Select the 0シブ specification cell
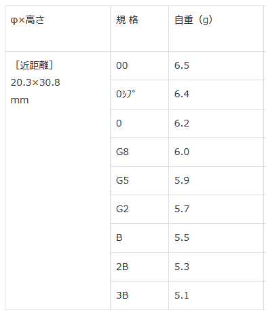The height and width of the screenshot is (317, 266). [139, 95]
